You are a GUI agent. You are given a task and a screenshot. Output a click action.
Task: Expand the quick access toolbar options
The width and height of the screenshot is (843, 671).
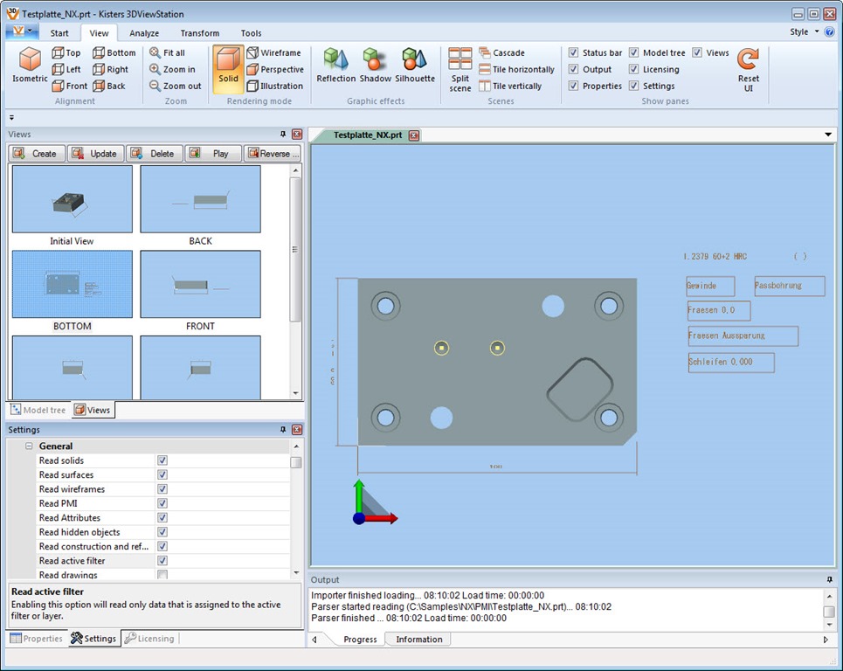(12, 117)
